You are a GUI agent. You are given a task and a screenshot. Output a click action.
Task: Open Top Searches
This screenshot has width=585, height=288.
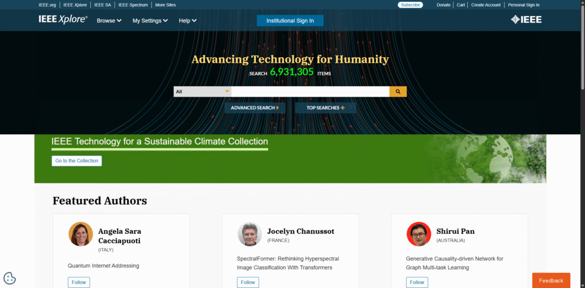[x=326, y=107]
